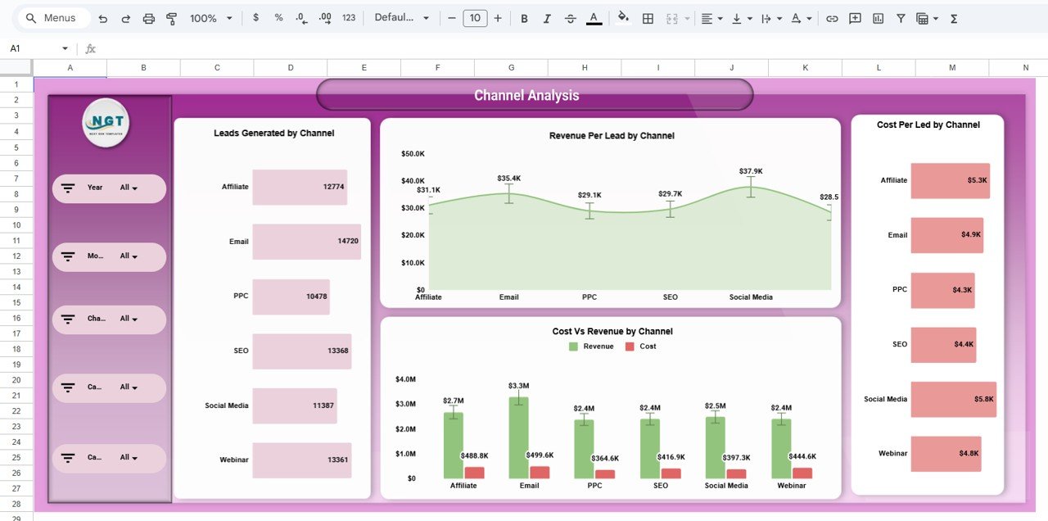This screenshot has height=521, width=1048.
Task: Create a filter
Action: [x=900, y=17]
